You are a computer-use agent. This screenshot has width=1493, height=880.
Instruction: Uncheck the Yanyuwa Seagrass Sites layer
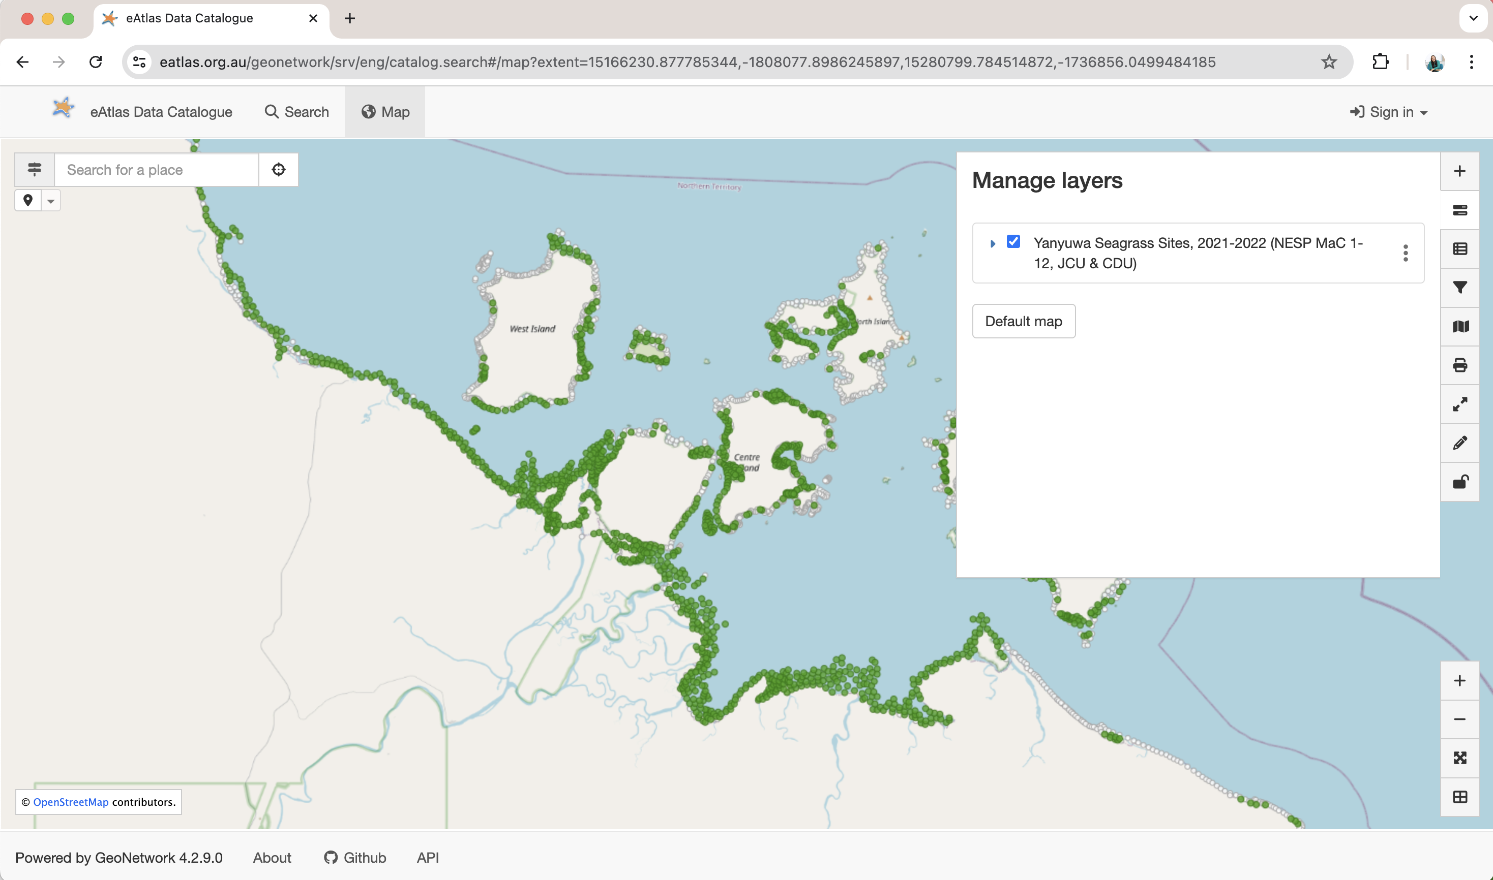point(1013,241)
